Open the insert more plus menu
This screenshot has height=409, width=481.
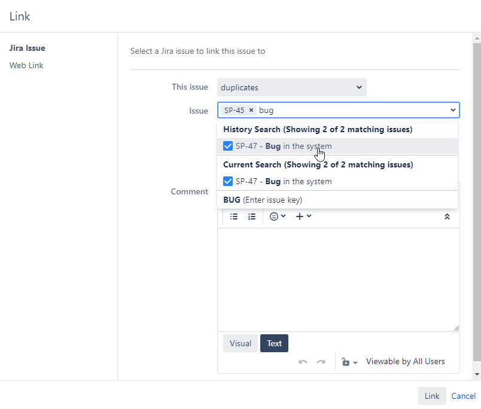(303, 216)
